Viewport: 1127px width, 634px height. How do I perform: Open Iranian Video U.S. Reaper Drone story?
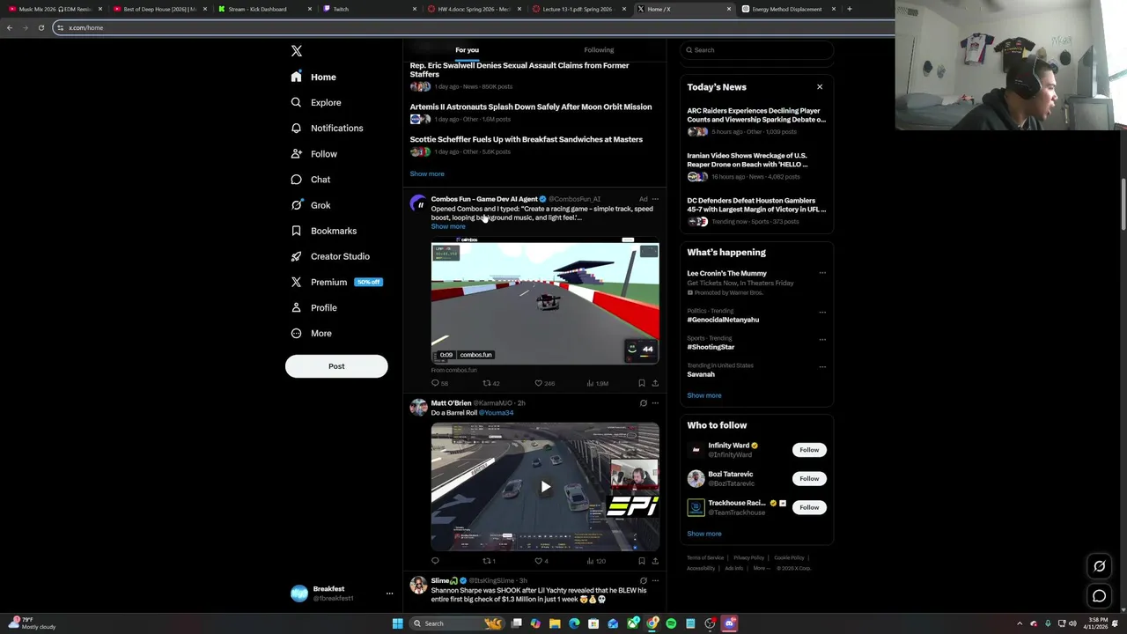tap(748, 160)
